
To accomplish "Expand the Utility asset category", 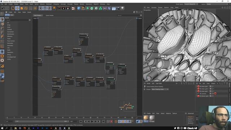I will pos(9,59).
